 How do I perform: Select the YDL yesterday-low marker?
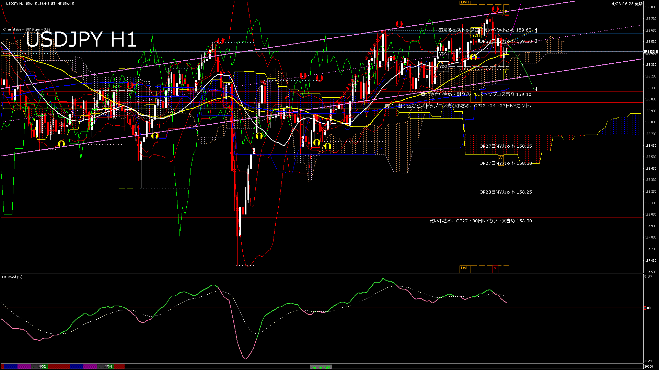tap(476, 95)
